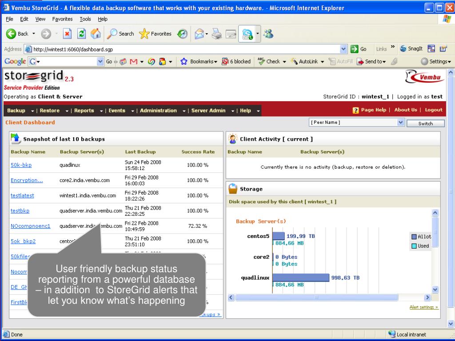Print the page with the printer icon
The height and width of the screenshot is (341, 455).
(216, 34)
